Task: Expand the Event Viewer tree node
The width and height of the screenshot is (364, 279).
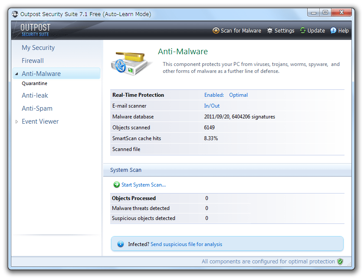Action: point(16,121)
